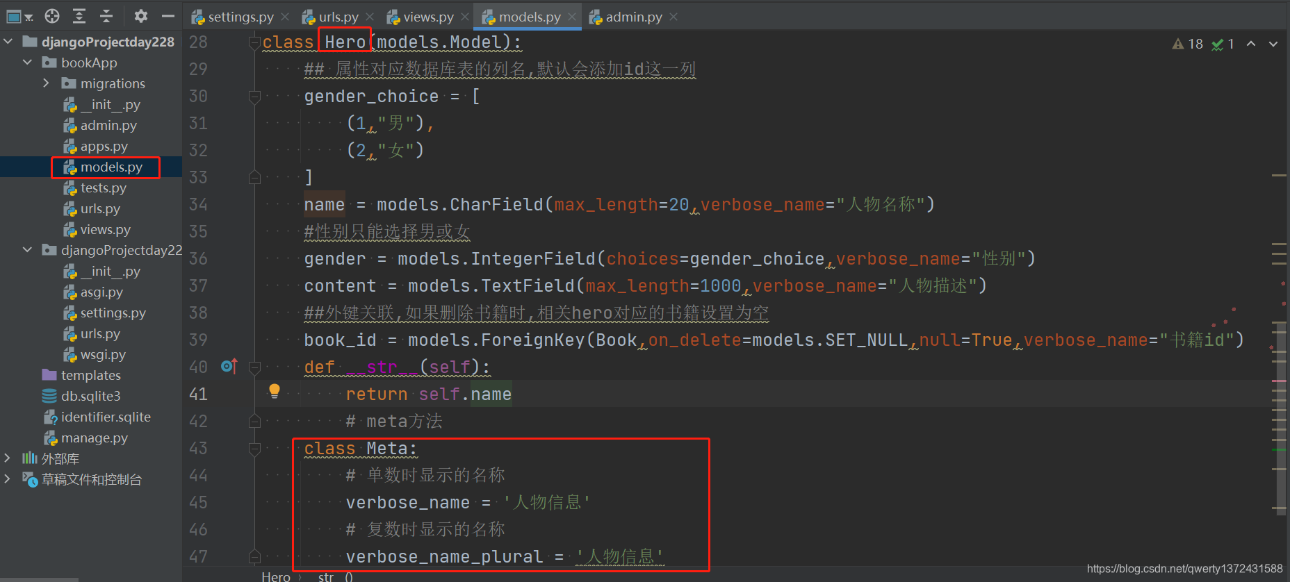
Task: Go to next highlighted error arrow
Action: tap(1273, 44)
